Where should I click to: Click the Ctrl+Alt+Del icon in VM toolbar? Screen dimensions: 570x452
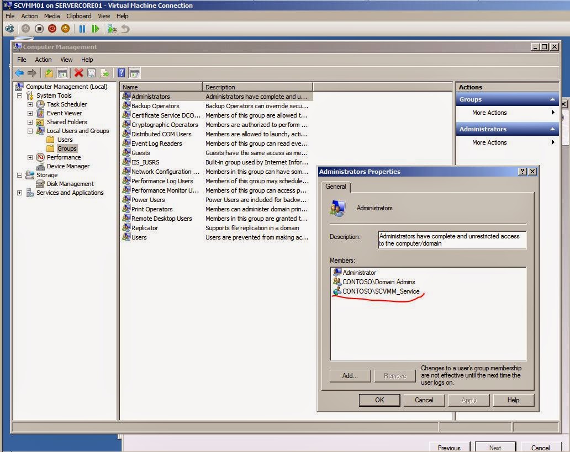click(10, 29)
